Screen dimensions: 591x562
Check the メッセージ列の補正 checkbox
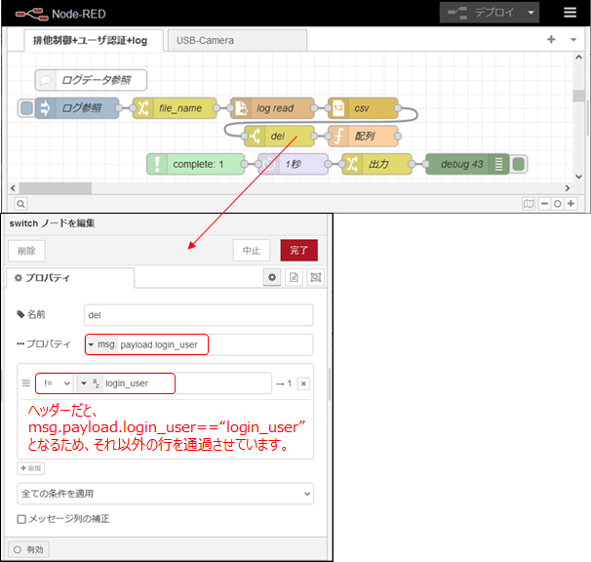click(x=21, y=519)
